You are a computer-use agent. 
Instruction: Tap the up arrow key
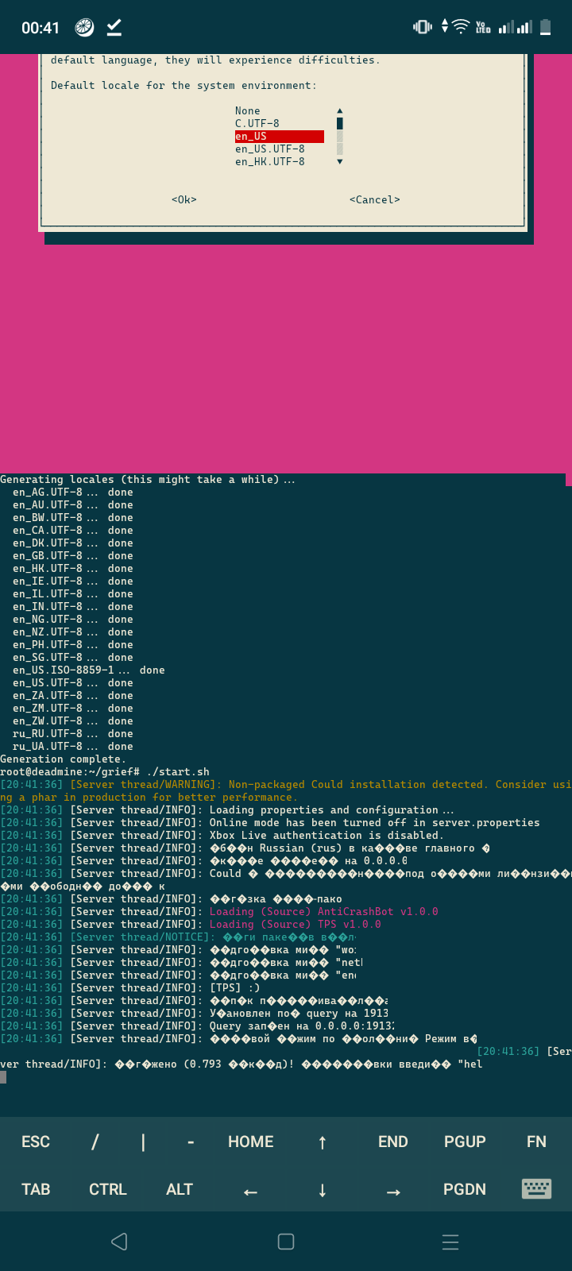322,1142
